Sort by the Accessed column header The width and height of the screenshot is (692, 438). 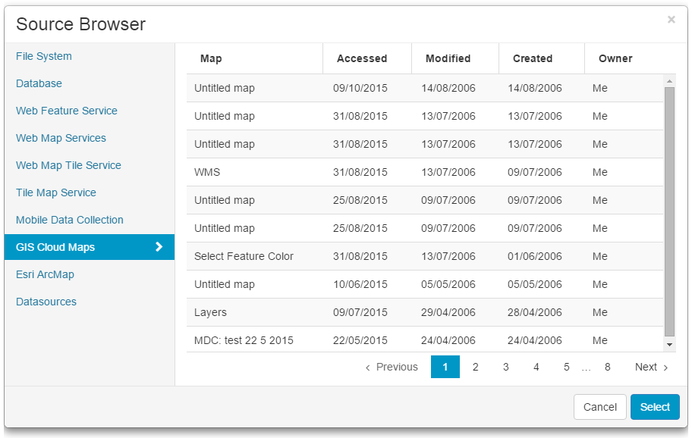[x=362, y=58]
